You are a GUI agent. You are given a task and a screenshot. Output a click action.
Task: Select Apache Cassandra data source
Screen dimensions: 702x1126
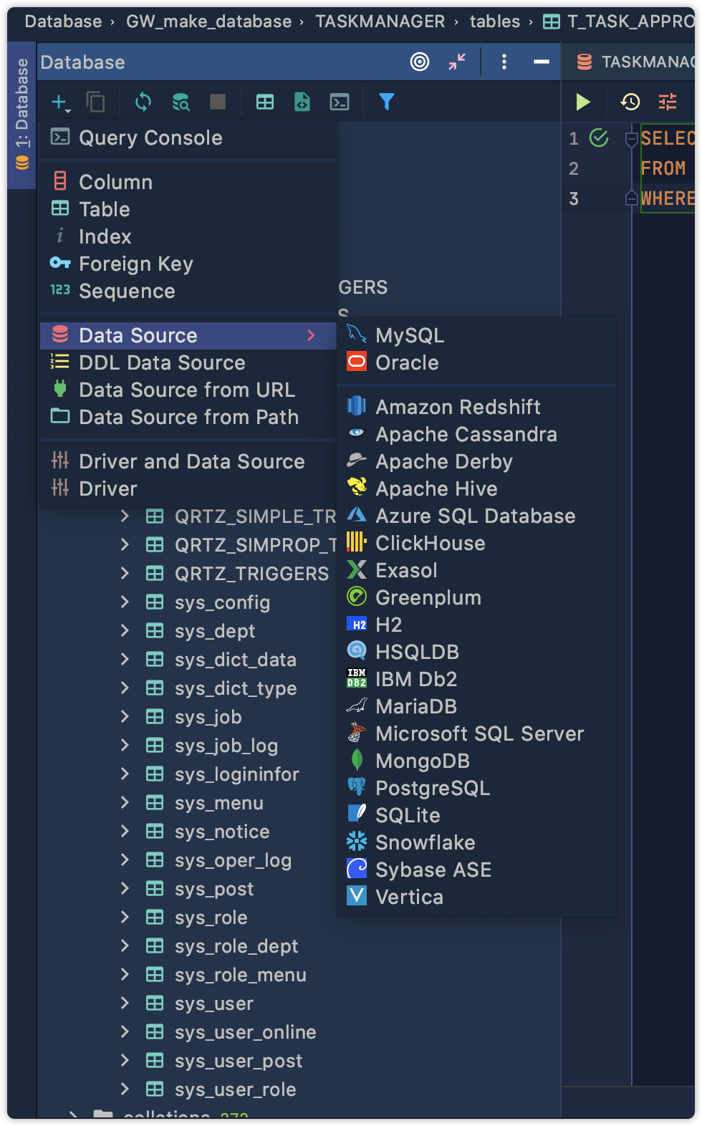tap(476, 434)
